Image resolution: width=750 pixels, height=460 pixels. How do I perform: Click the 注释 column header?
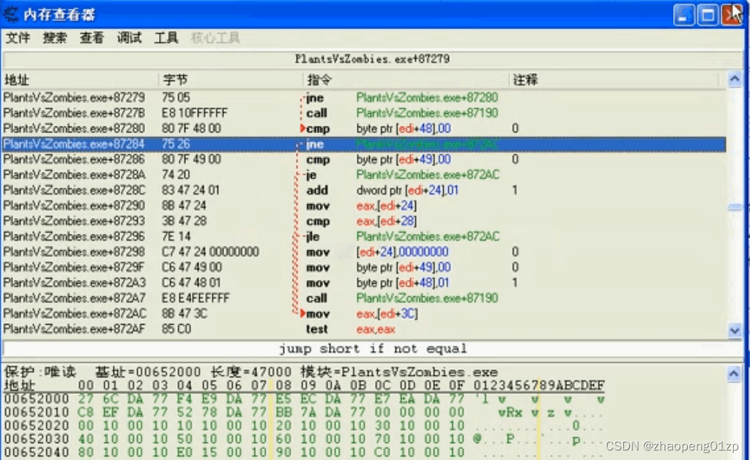pyautogui.click(x=615, y=80)
